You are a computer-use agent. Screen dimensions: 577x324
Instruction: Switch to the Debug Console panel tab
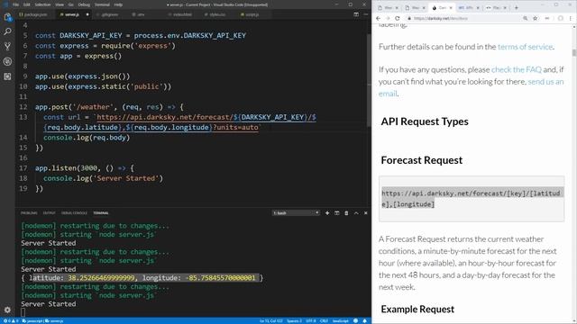[x=74, y=213]
